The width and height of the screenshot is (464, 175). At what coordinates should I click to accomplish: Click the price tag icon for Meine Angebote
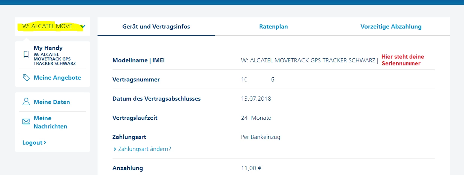click(x=26, y=78)
